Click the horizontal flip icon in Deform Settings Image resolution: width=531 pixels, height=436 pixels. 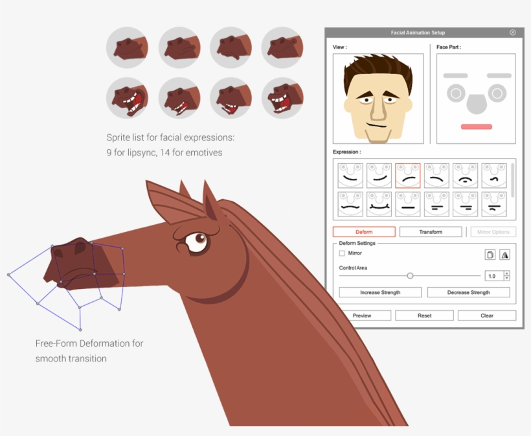(505, 254)
